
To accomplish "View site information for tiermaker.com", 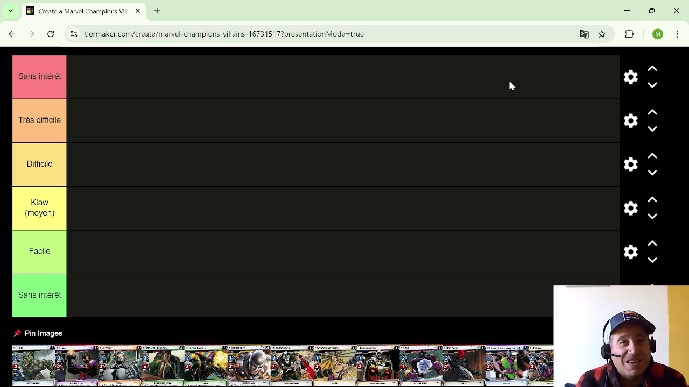I will (74, 34).
